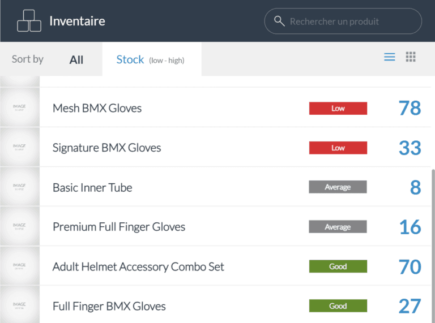435x323 pixels.
Task: Click stock count 27 for Full Finger BMX Gloves
Action: [x=410, y=306]
